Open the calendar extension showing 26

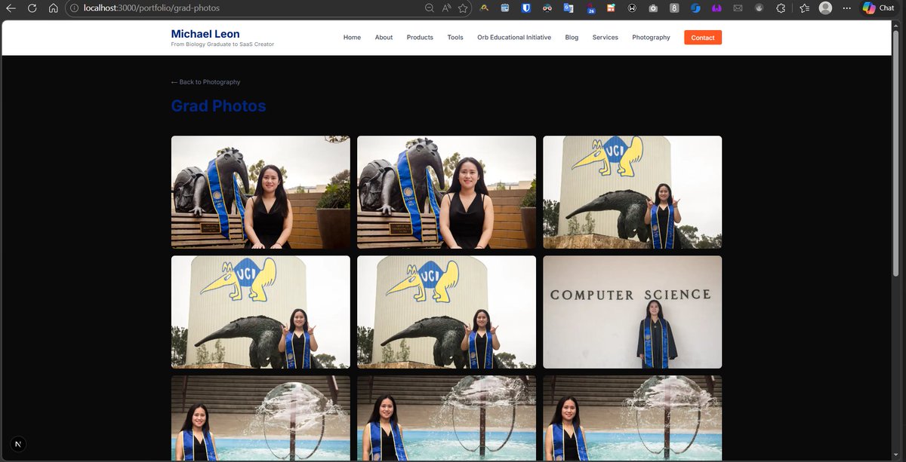pyautogui.click(x=590, y=8)
